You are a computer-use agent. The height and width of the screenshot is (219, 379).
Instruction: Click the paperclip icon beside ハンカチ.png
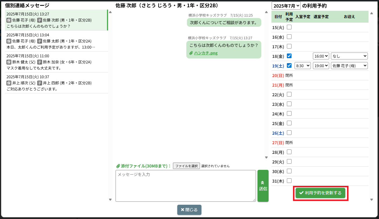(x=191, y=53)
